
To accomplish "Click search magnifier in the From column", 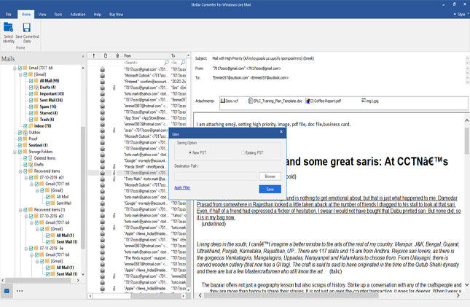I will pos(166,63).
